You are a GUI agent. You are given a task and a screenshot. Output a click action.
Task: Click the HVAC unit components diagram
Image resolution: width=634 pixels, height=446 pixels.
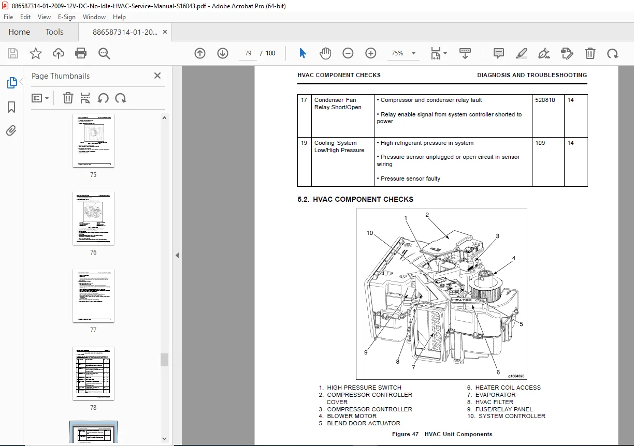[441, 294]
